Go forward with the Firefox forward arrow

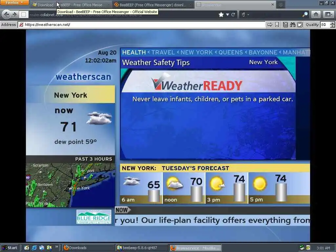pyautogui.click(x=14, y=14)
